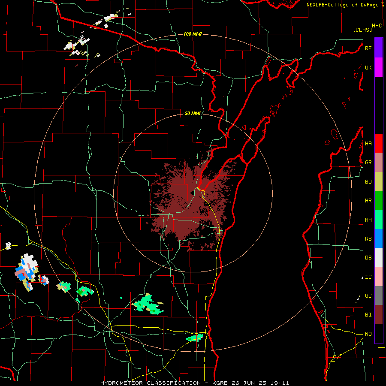Click the radar site center dot
The image size is (386, 386).
click(192, 193)
